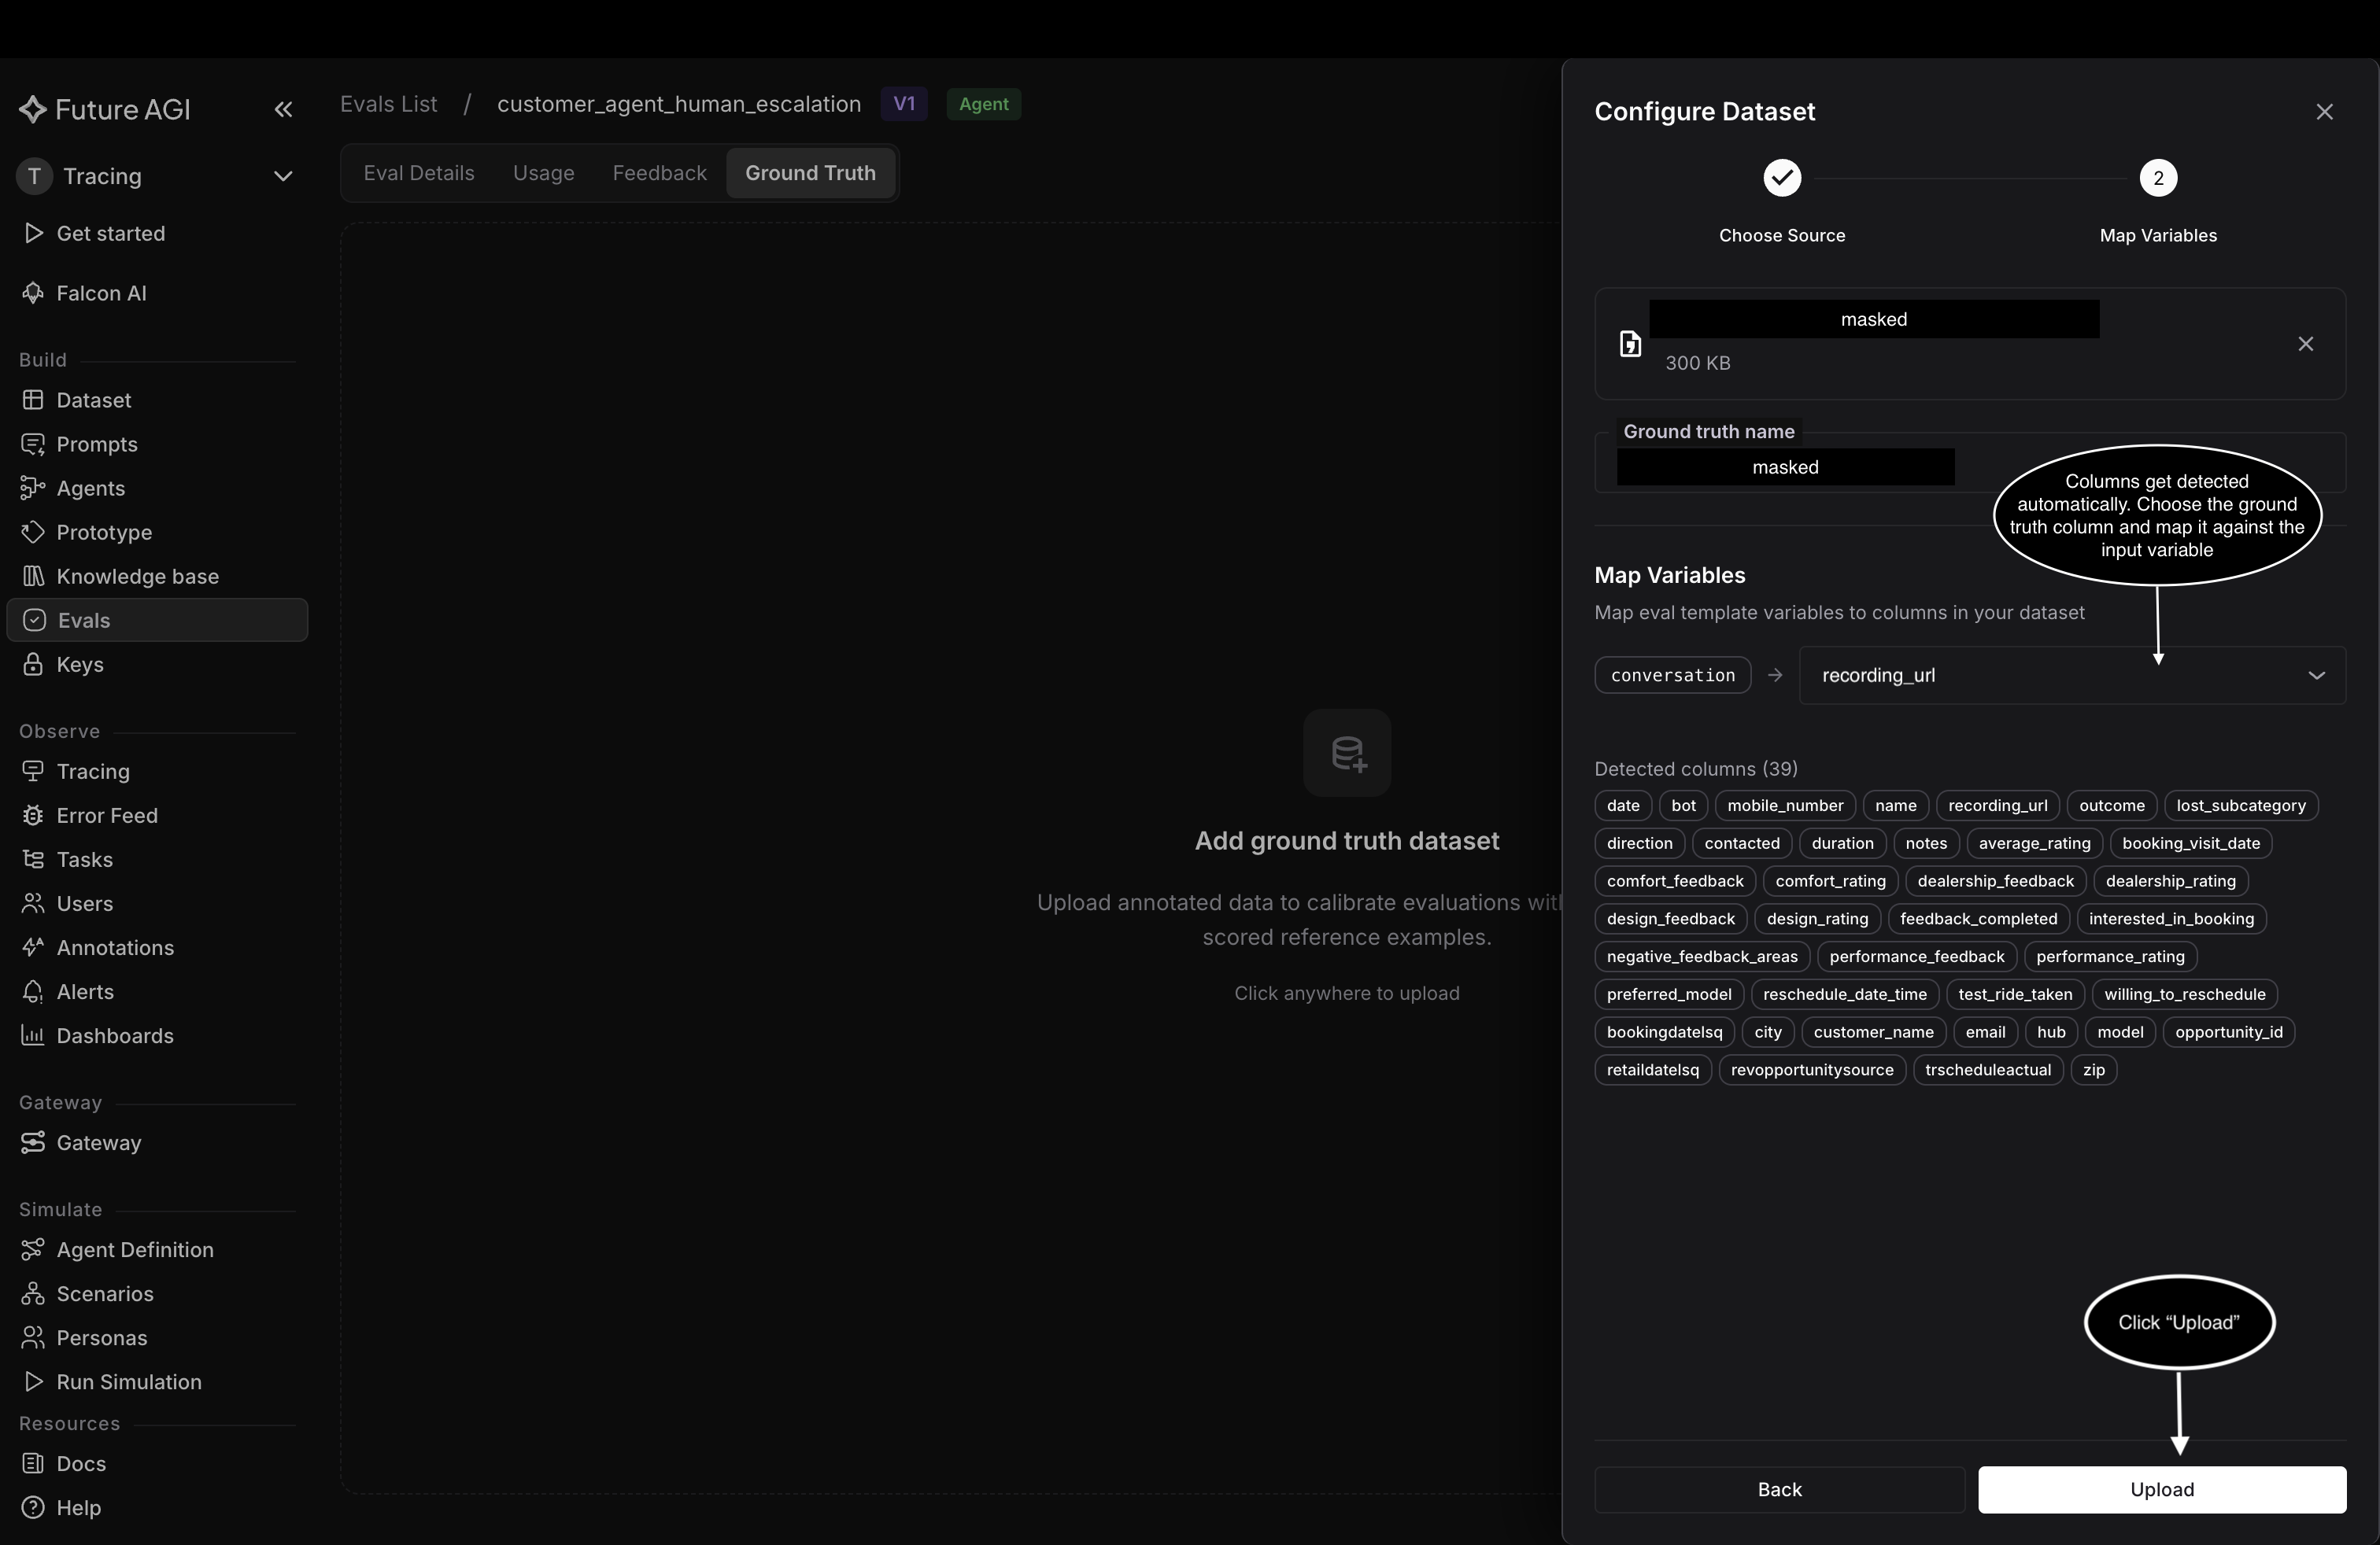This screenshot has height=1545, width=2380.
Task: Expand the Tracing workspace dropdown
Action: click(x=283, y=177)
